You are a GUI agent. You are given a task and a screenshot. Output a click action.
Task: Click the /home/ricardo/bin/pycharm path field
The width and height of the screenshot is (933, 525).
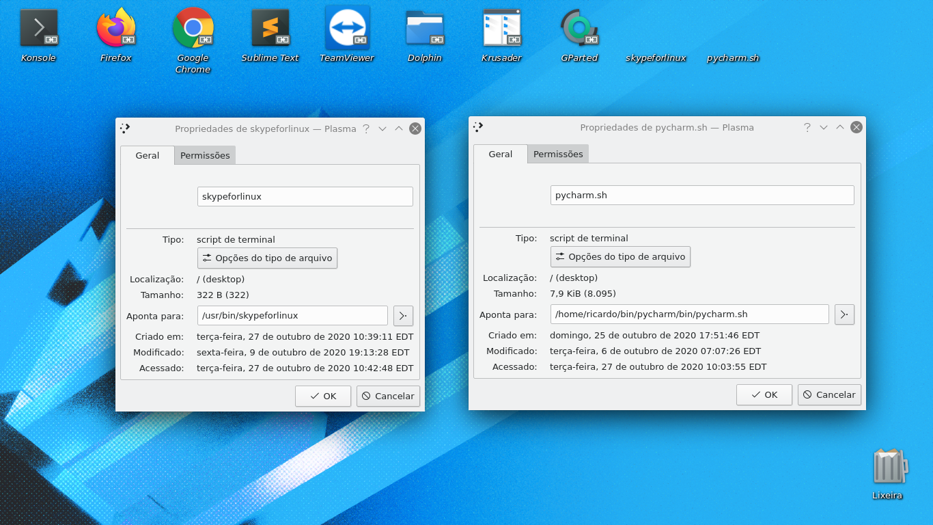[x=690, y=314]
